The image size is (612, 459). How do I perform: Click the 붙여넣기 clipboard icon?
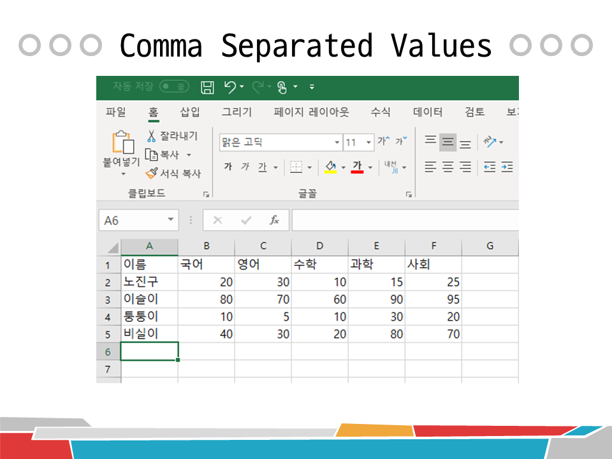[123, 142]
